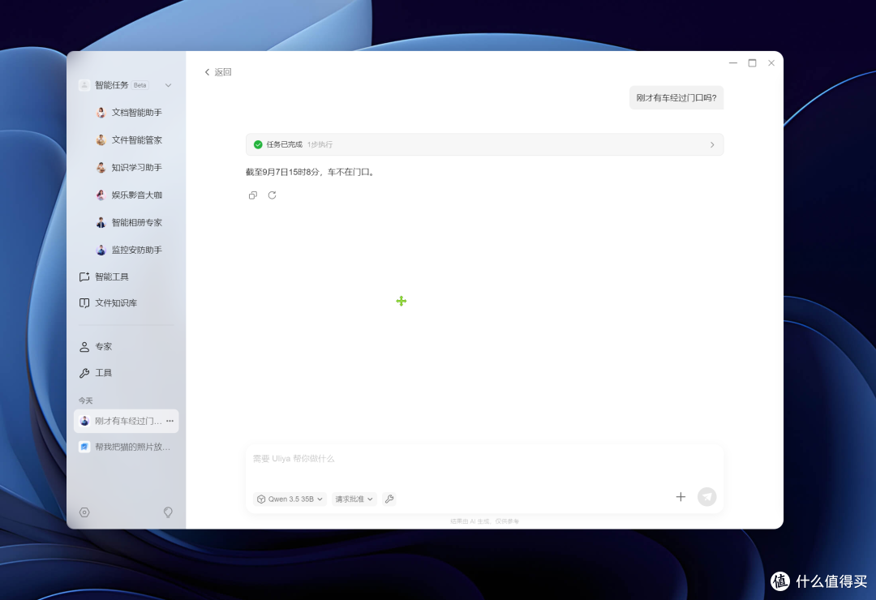The height and width of the screenshot is (600, 876).
Task: Send the message with paper plane button
Action: pyautogui.click(x=706, y=497)
